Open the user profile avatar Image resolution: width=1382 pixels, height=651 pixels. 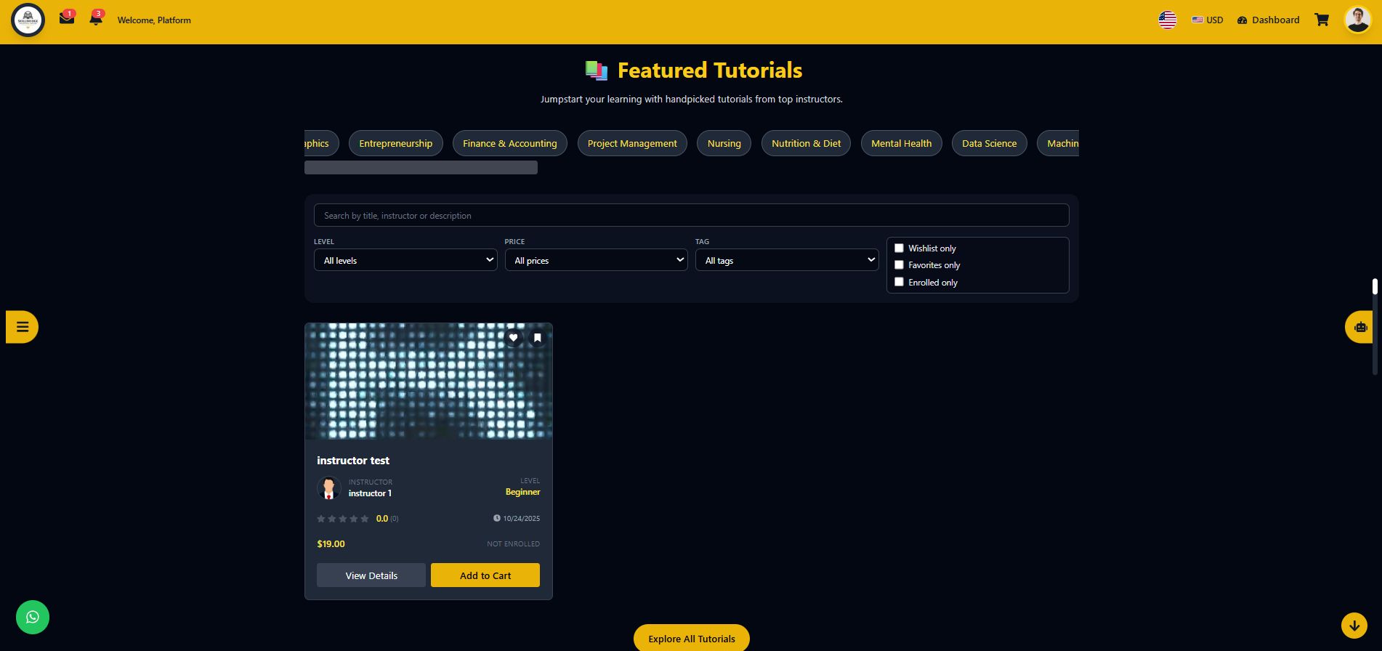point(1357,20)
